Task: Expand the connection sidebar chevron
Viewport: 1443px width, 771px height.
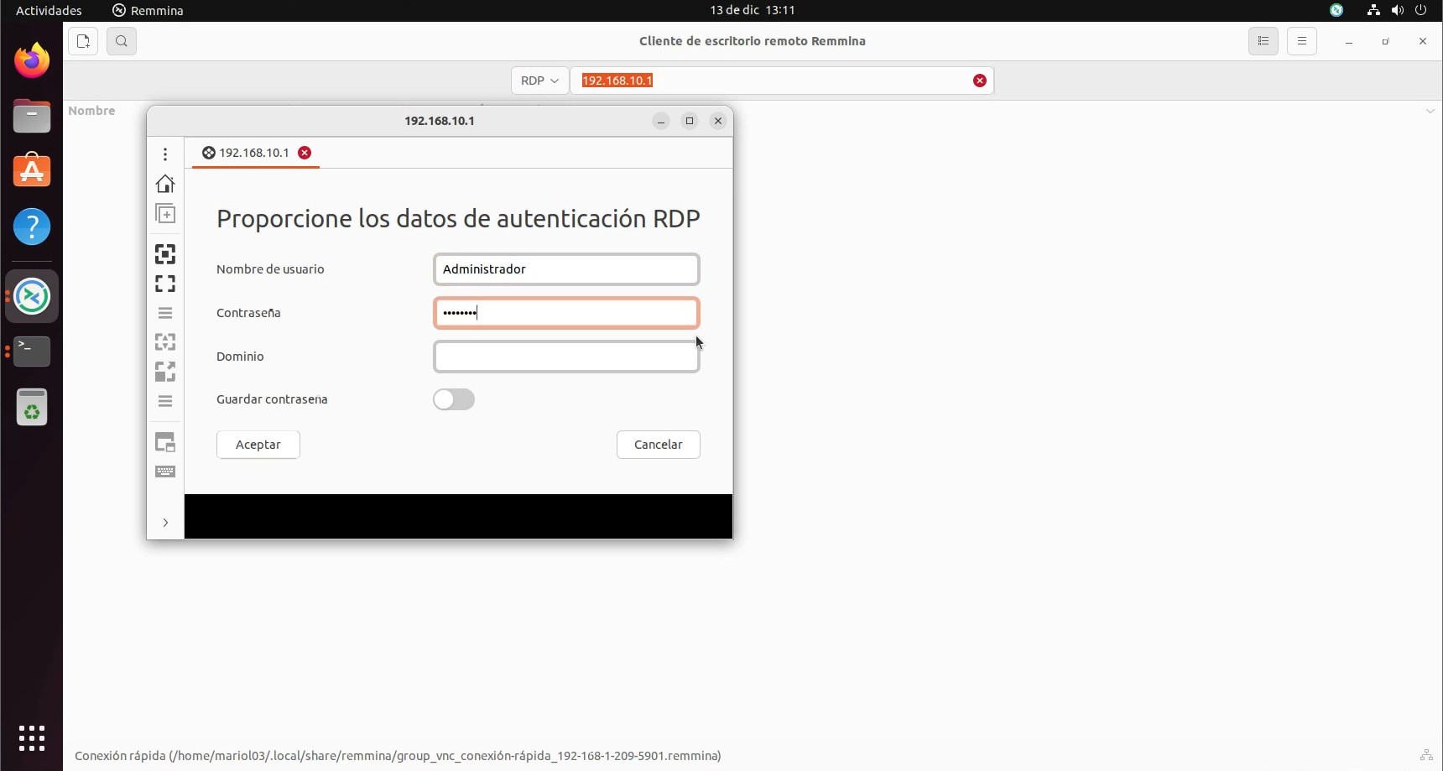Action: (x=165, y=523)
